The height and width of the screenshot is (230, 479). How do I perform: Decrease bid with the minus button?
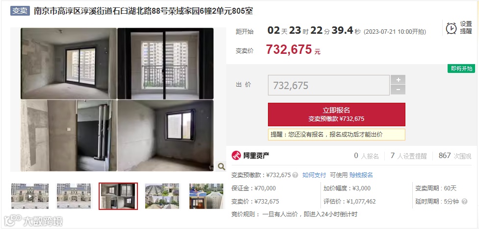(398, 90)
